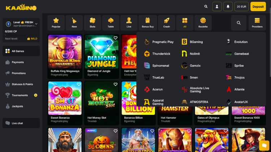Open Hot Money Slot game thumbnail

pyautogui.click(x=102, y=98)
